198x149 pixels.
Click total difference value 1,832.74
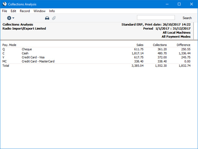point(185,66)
